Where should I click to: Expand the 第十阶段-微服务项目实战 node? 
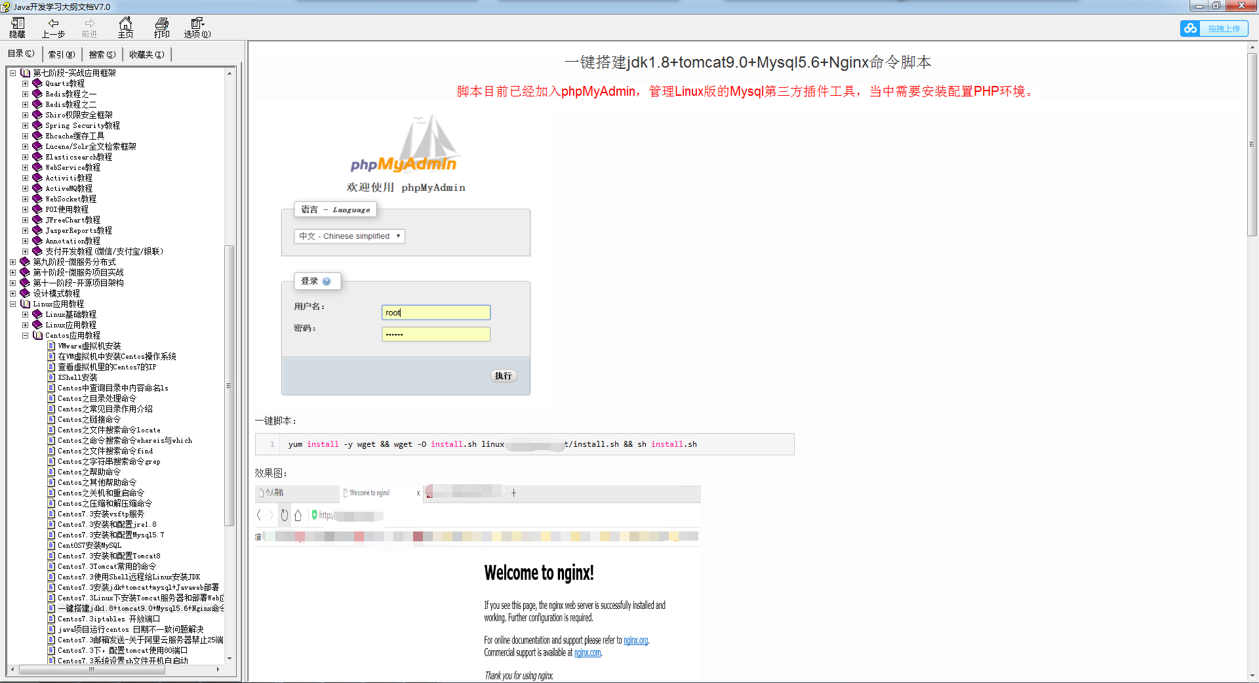coord(12,272)
